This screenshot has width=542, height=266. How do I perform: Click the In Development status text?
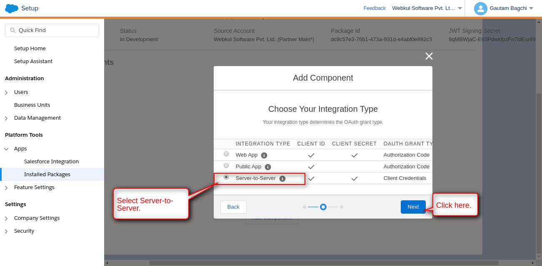tap(139, 39)
